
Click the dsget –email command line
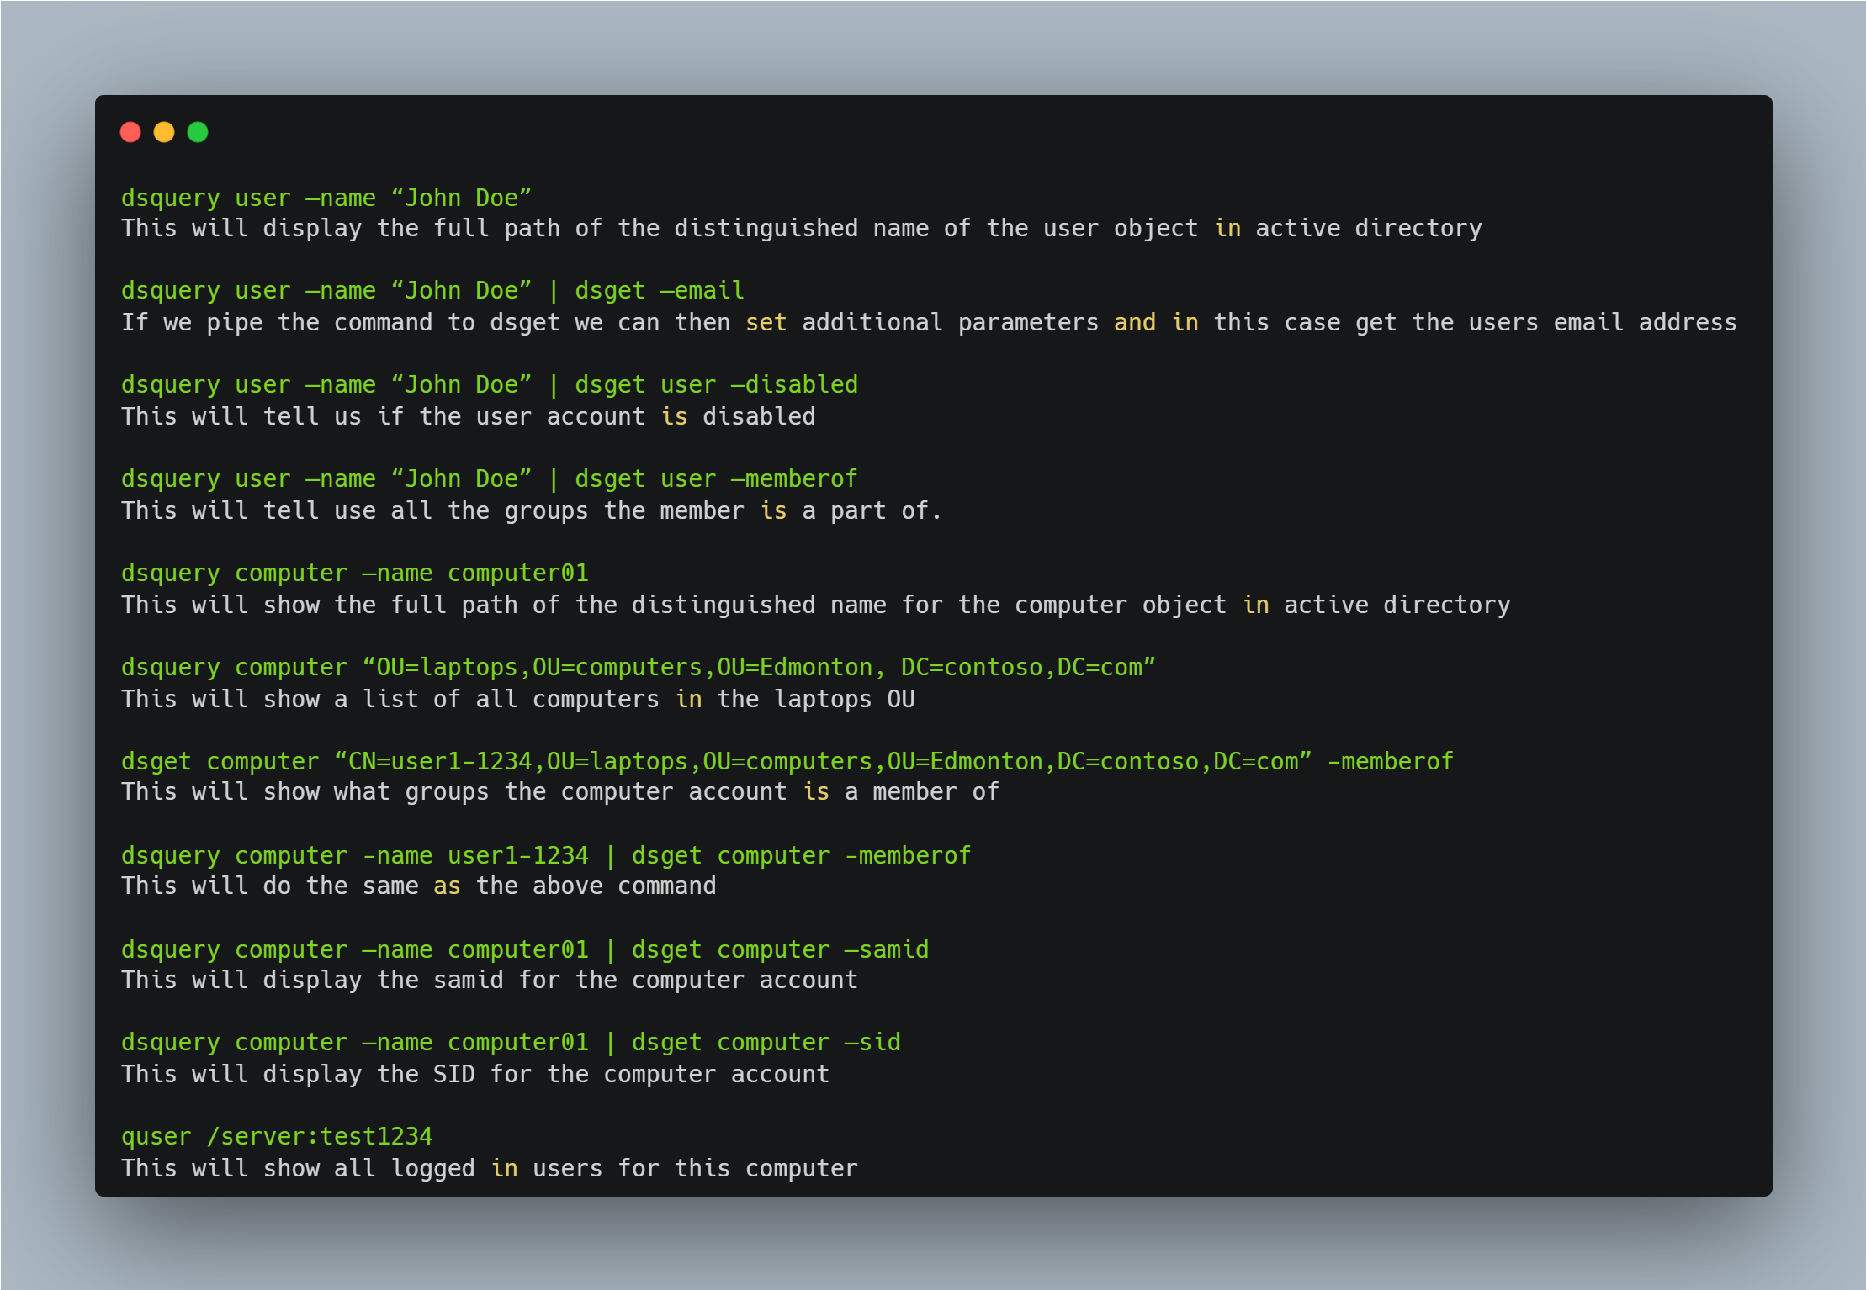coord(432,291)
